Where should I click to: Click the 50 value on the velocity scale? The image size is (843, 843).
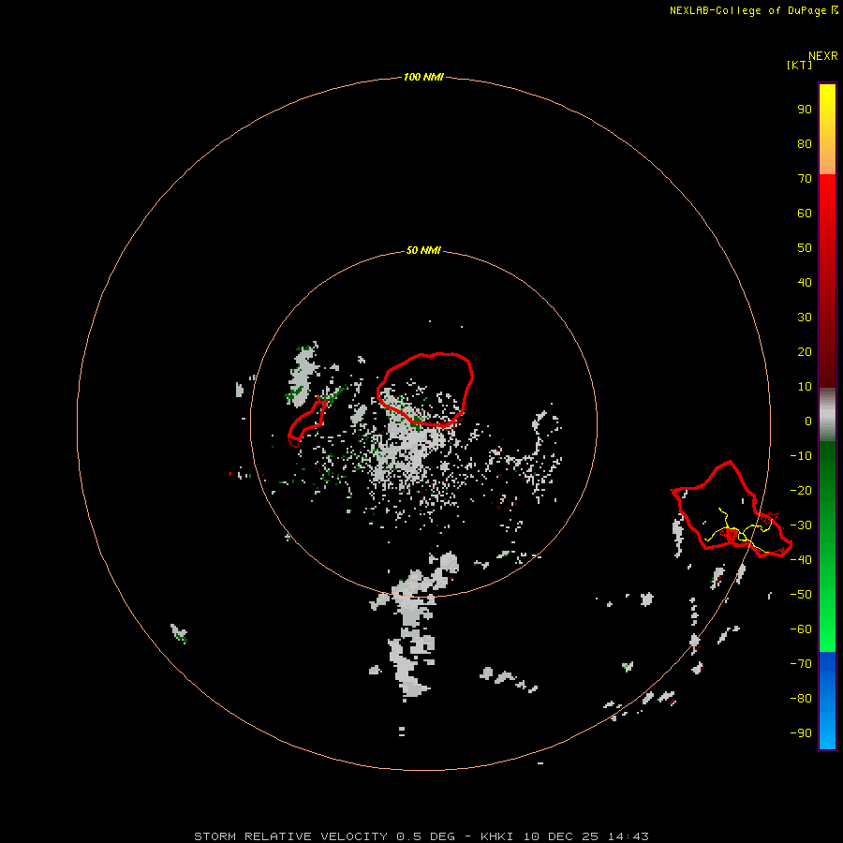[x=805, y=248]
